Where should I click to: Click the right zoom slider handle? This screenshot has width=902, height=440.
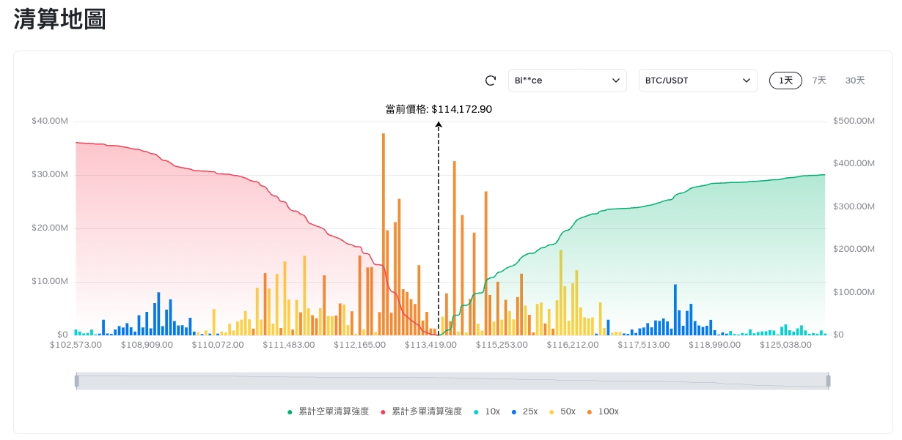pos(828,381)
